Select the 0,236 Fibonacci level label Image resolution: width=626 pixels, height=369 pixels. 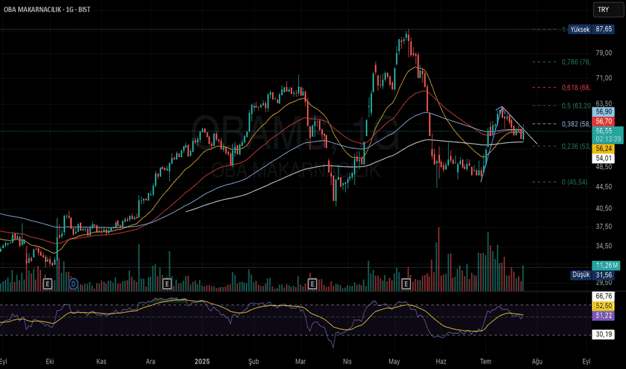pyautogui.click(x=576, y=146)
